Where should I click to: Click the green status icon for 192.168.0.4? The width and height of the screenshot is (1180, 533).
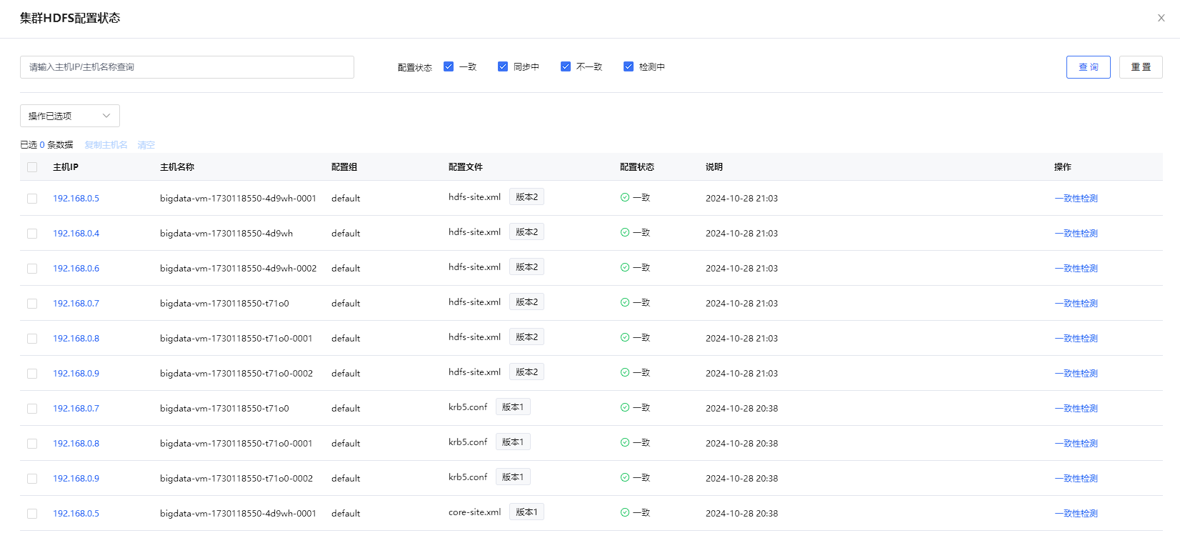coord(625,232)
